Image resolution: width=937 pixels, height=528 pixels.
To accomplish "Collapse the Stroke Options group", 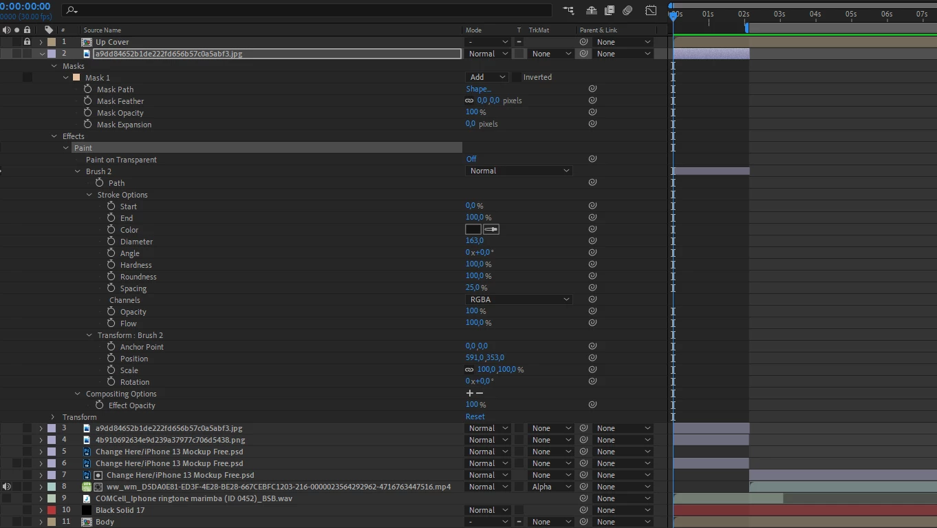I will (x=89, y=195).
